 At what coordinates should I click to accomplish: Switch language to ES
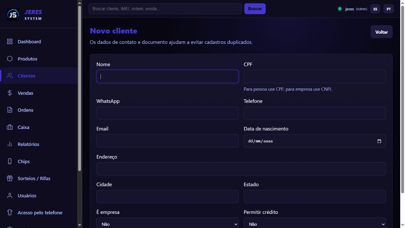[375, 9]
